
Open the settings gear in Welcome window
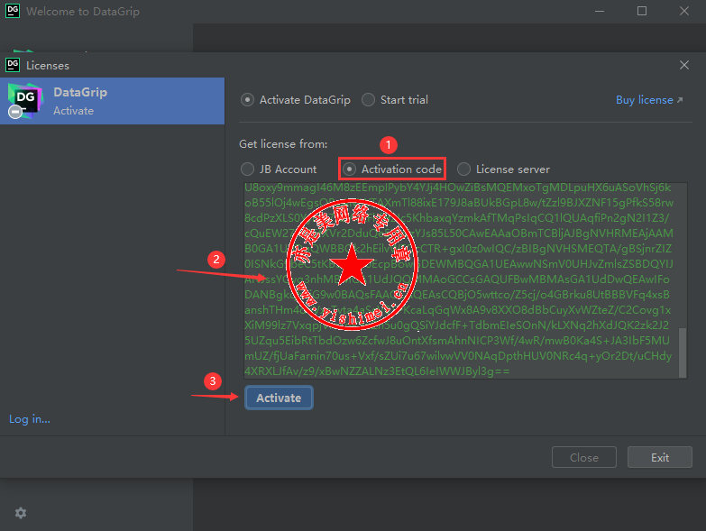(21, 513)
